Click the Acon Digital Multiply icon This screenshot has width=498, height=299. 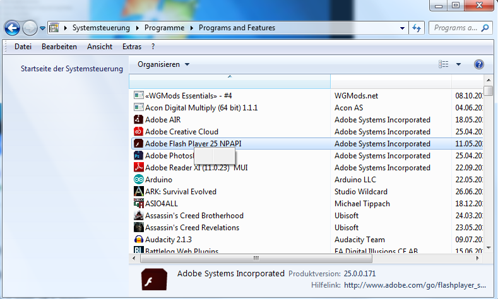pyautogui.click(x=138, y=107)
